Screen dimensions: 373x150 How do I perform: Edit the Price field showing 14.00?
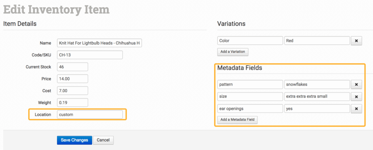pos(72,79)
